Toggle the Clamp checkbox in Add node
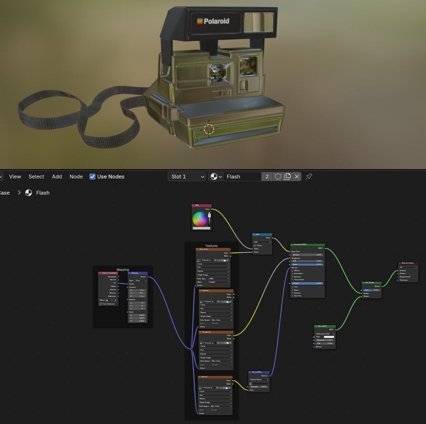The image size is (426, 424). (255, 245)
